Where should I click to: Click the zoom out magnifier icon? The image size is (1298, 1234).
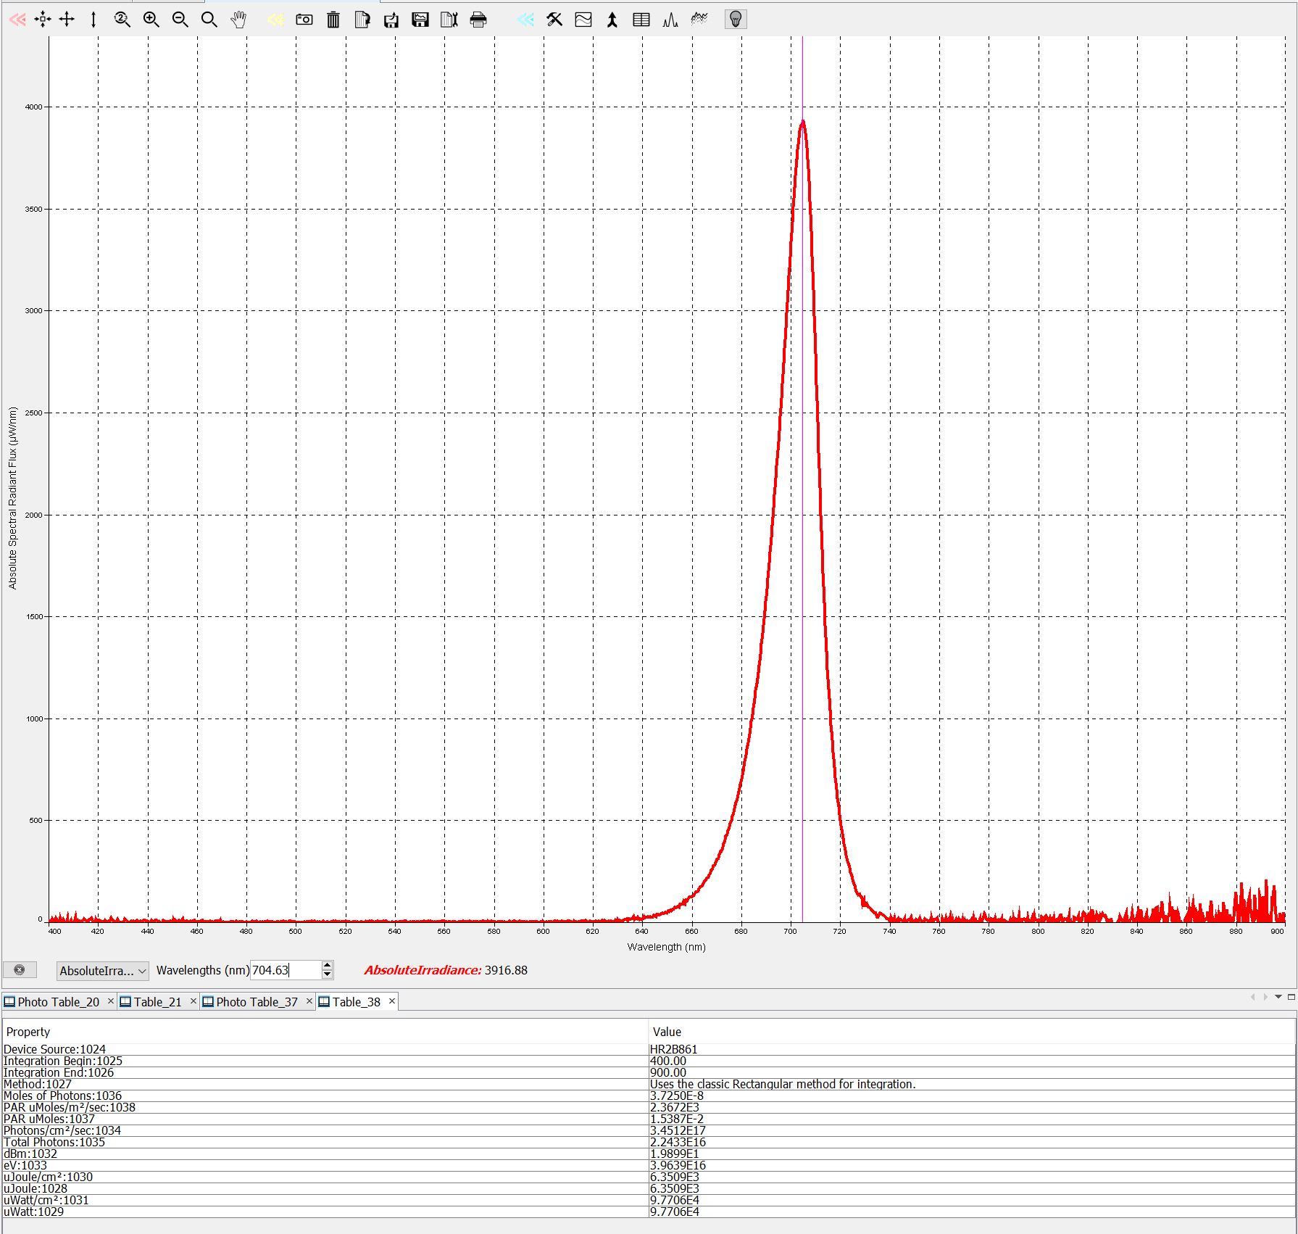(x=180, y=20)
